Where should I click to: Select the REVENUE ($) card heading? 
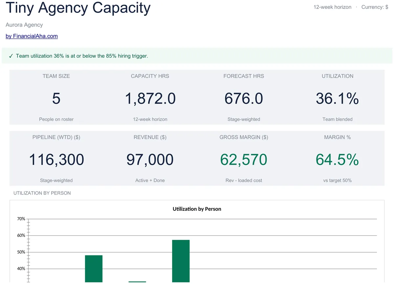150,137
